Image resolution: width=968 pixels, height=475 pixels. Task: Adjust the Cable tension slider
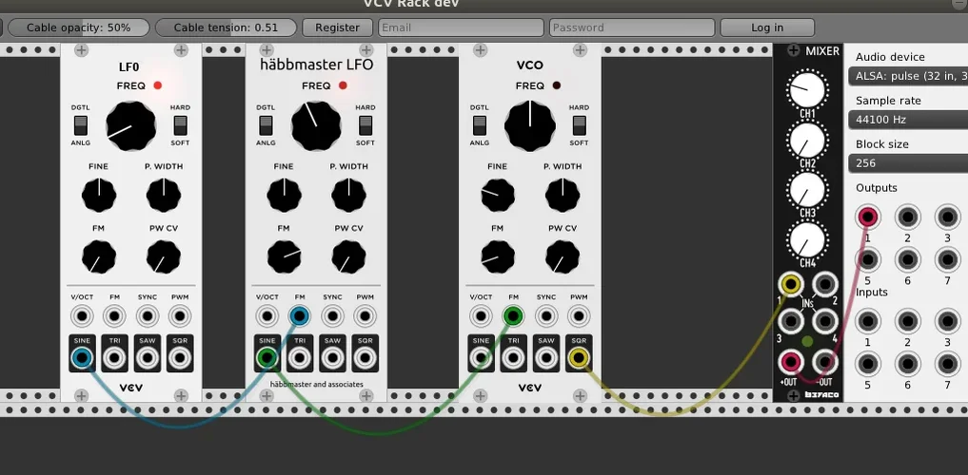(226, 28)
